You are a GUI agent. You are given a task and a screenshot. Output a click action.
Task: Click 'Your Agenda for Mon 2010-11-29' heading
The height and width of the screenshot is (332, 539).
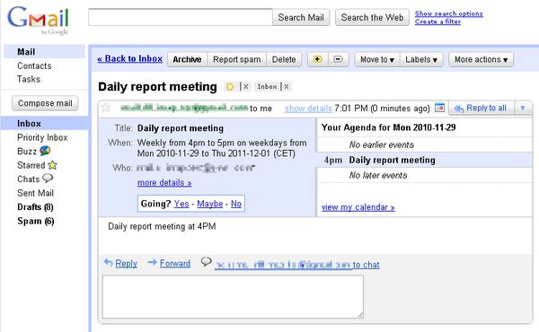coord(388,127)
